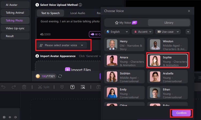This screenshot has height=120, width=201.
Task: Open the English language dropdown
Action: (x=117, y=32)
